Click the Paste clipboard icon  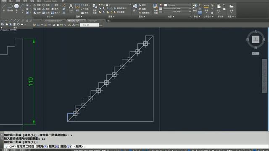click(219, 7)
